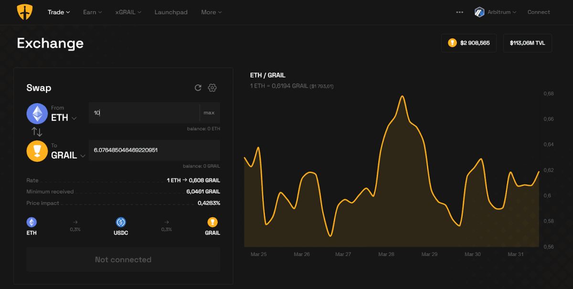Expand the More navigation menu
This screenshot has height=289, width=573.
[x=211, y=12]
